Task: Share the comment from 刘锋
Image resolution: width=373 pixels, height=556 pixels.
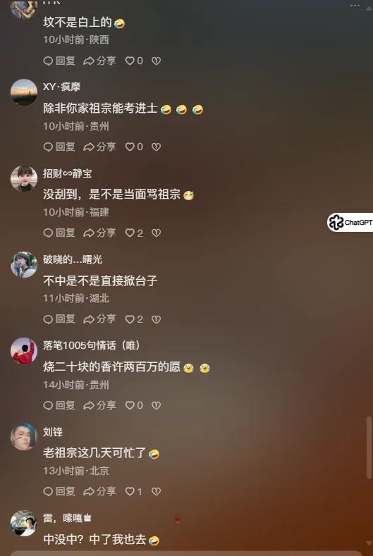Action: click(x=99, y=491)
